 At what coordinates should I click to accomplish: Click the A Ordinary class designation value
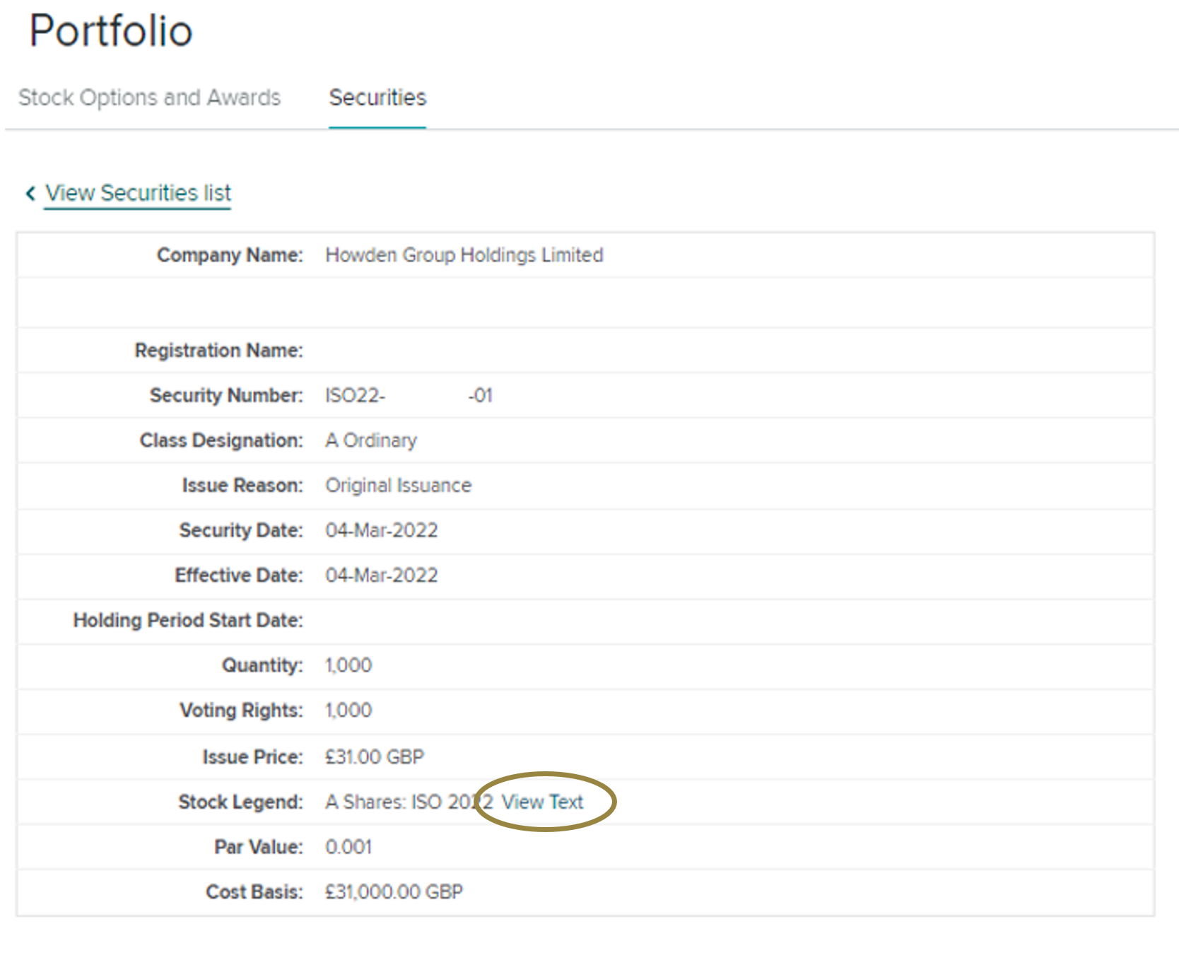pos(370,440)
